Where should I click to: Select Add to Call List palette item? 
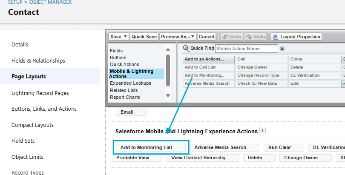click(x=209, y=68)
